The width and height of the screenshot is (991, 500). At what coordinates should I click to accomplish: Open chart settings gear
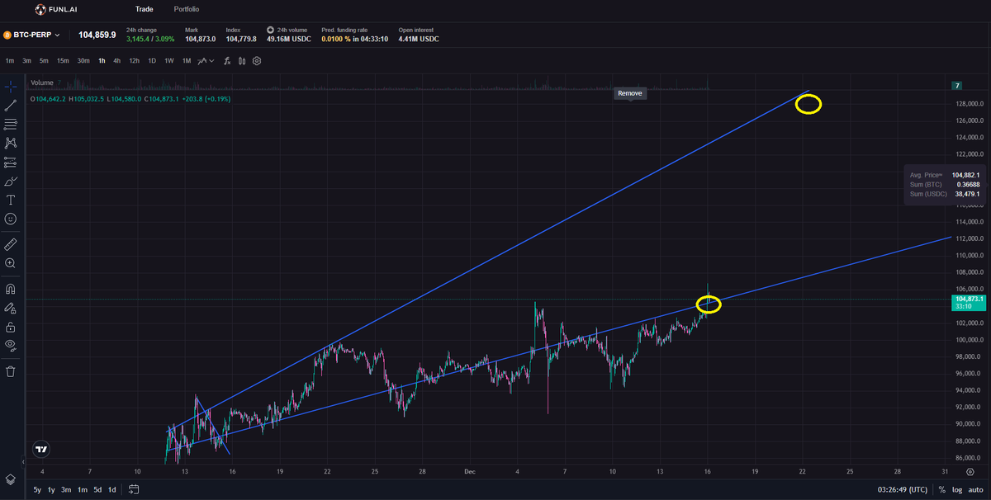(x=257, y=60)
